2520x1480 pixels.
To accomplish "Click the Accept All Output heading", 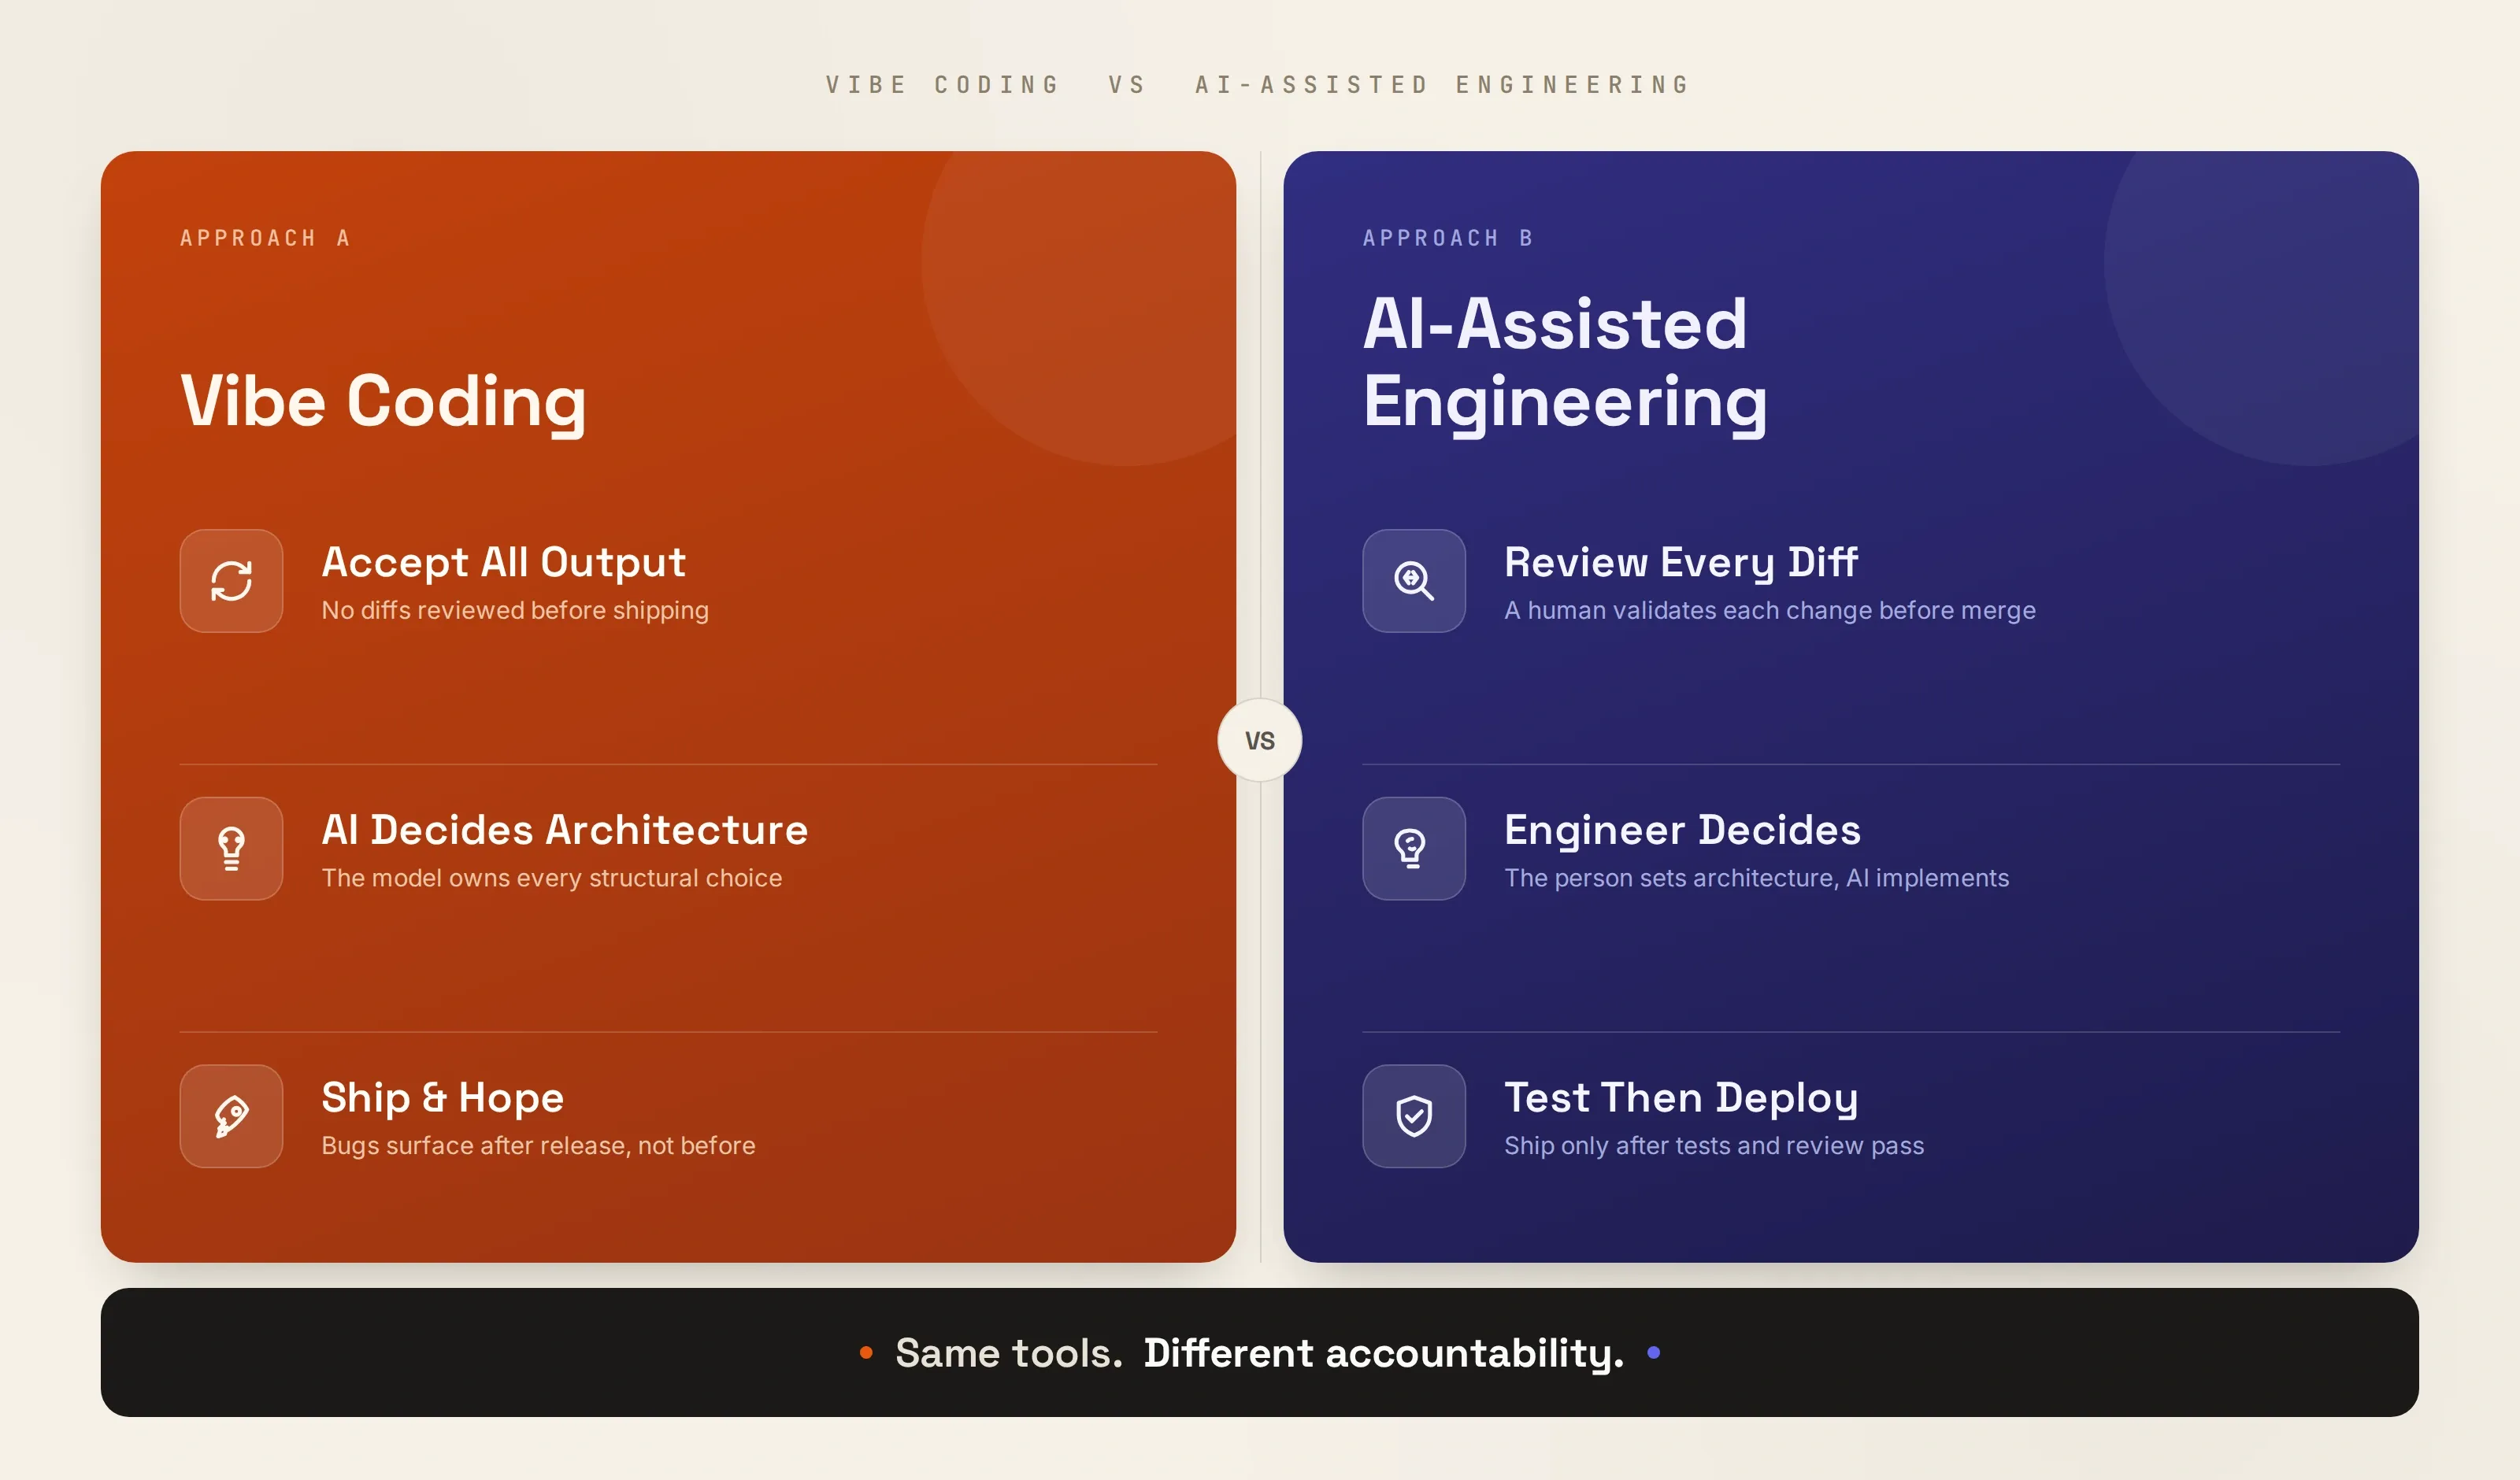I will tap(504, 563).
